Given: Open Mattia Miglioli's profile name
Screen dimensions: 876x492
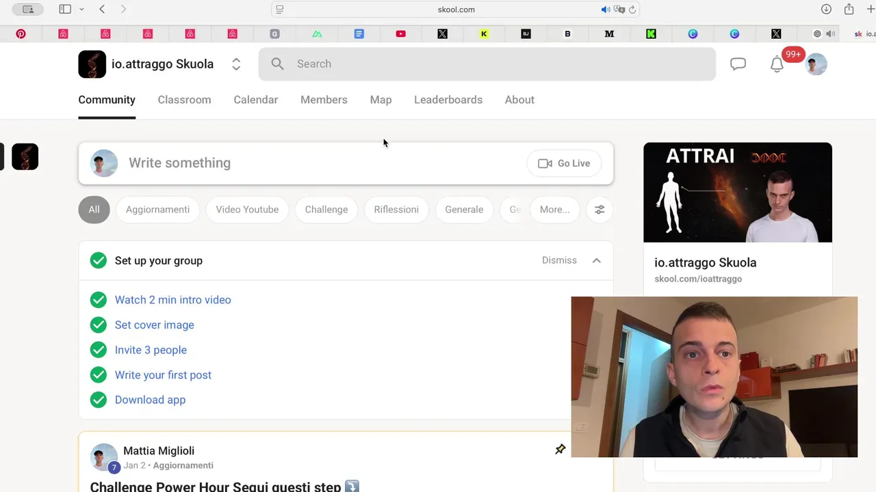Looking at the screenshot, I should click(159, 451).
